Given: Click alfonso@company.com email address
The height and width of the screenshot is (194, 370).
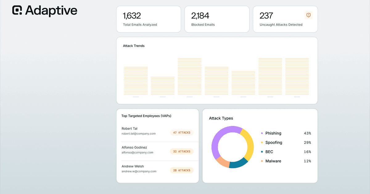Looking at the screenshot, I should point(137,152).
